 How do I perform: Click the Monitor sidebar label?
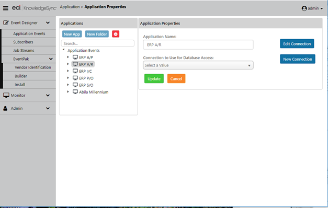coord(18,95)
